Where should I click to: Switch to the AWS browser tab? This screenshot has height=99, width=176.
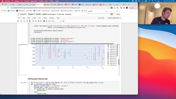coord(123,5)
